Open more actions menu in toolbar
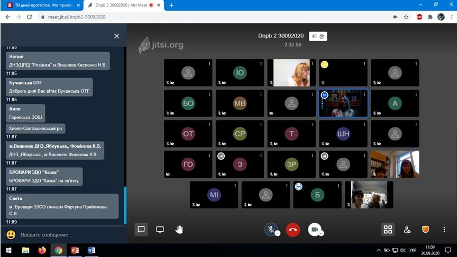This screenshot has height=257, width=457. (444, 230)
